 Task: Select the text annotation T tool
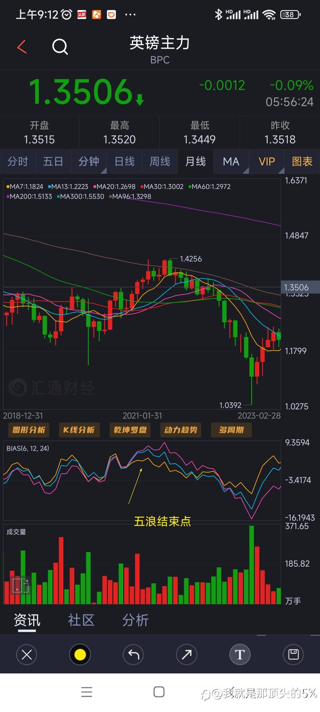pyautogui.click(x=240, y=654)
